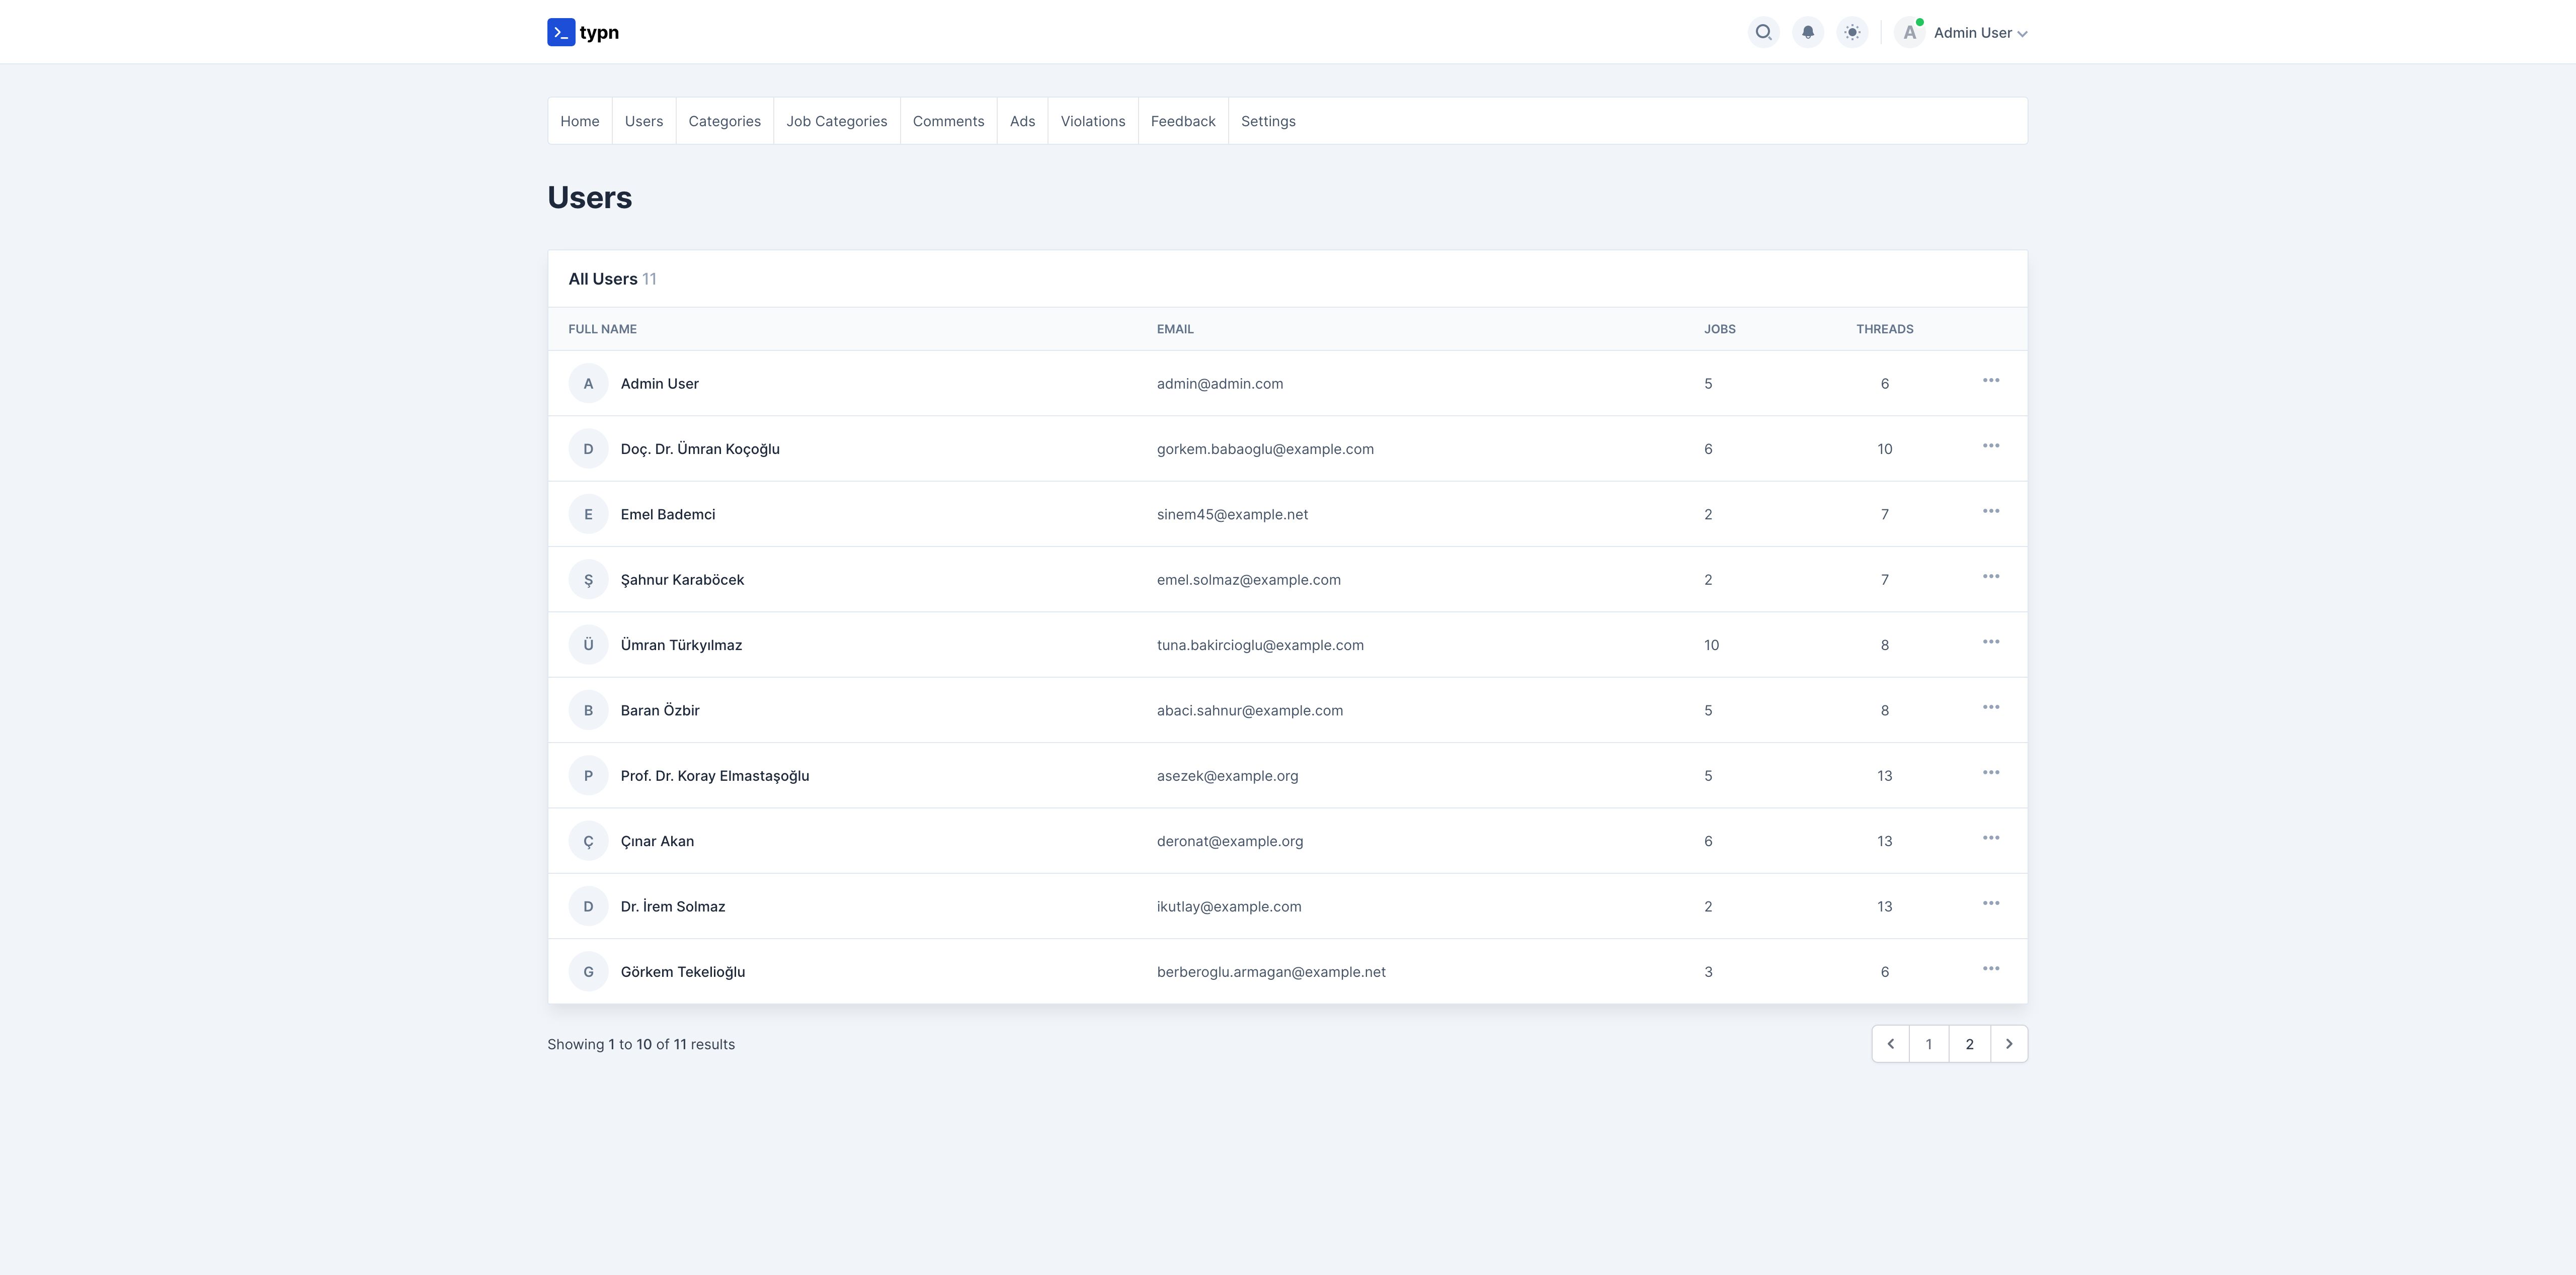Click the typn logo
2576x1275 pixels.
[x=583, y=32]
